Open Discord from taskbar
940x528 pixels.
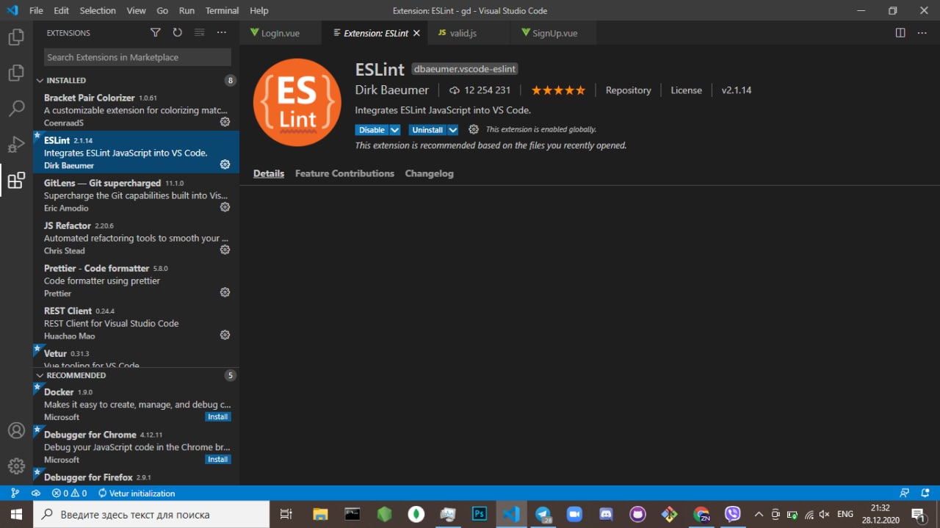click(x=607, y=514)
